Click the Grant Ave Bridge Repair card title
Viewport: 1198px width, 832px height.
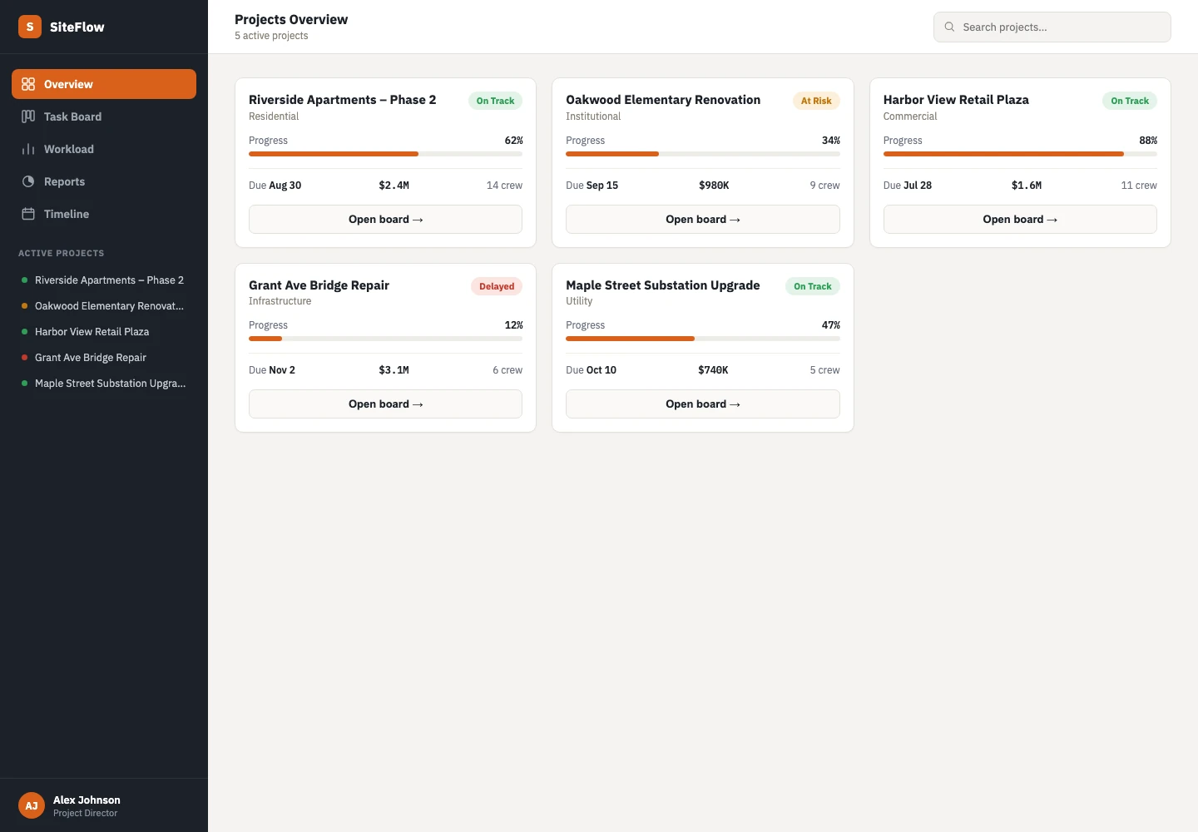pyautogui.click(x=319, y=285)
